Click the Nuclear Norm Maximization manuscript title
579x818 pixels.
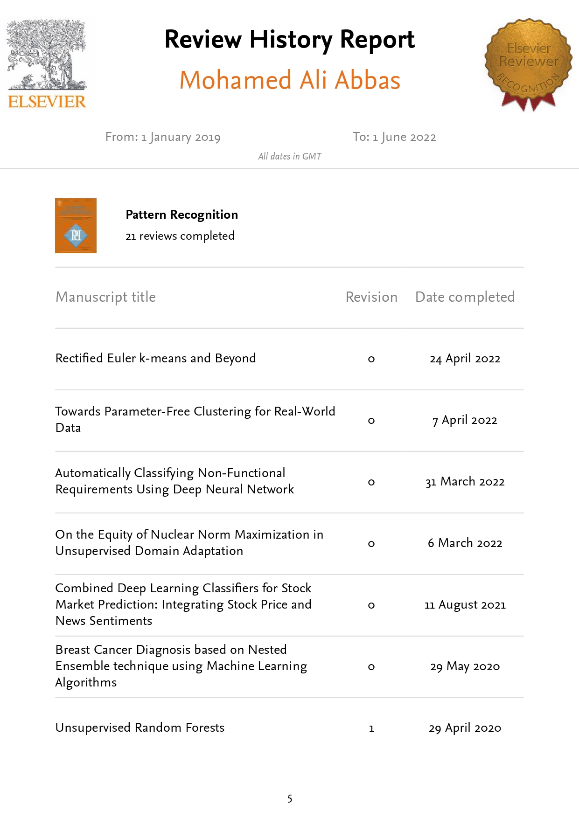tap(189, 542)
